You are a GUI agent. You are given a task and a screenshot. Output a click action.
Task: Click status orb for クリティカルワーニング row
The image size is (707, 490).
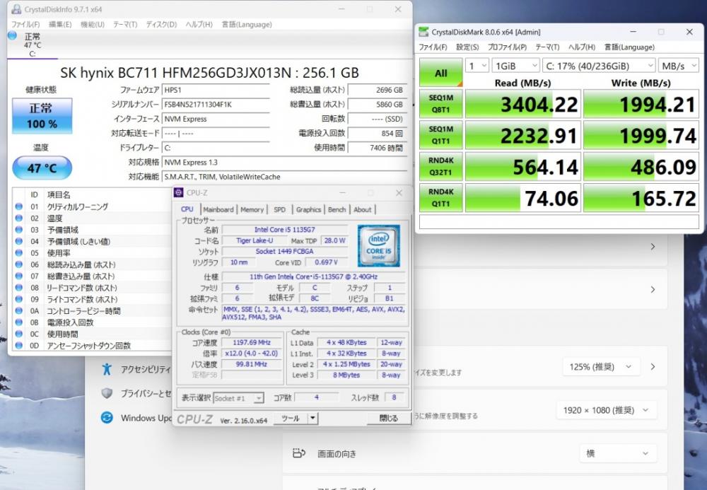click(18, 206)
